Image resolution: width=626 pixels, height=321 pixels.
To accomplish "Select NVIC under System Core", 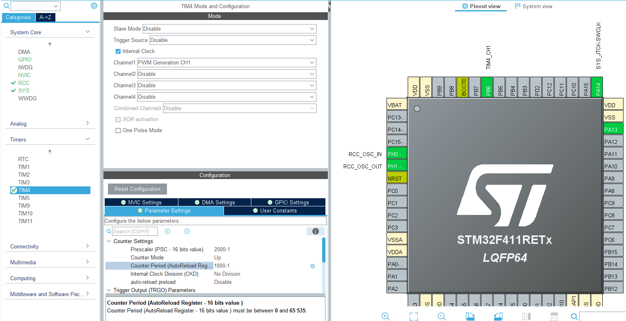I will pyautogui.click(x=24, y=75).
